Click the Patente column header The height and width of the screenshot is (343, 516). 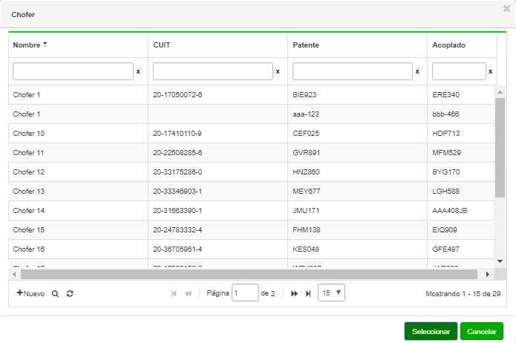[357, 45]
